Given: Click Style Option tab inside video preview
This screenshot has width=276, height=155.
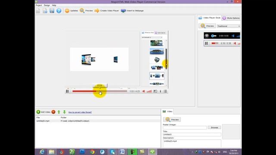Looking at the screenshot, I should 160,33.
